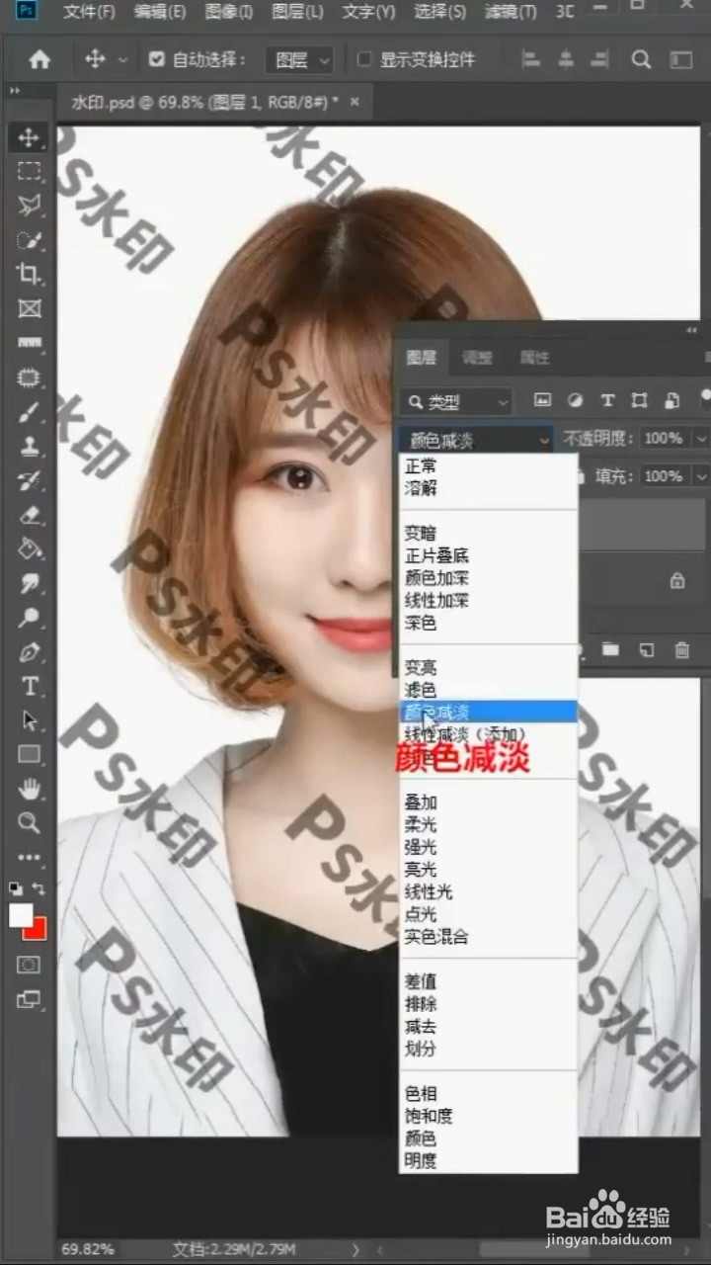Image resolution: width=711 pixels, height=1265 pixels.
Task: Open the 图像(I) menu
Action: [x=229, y=12]
